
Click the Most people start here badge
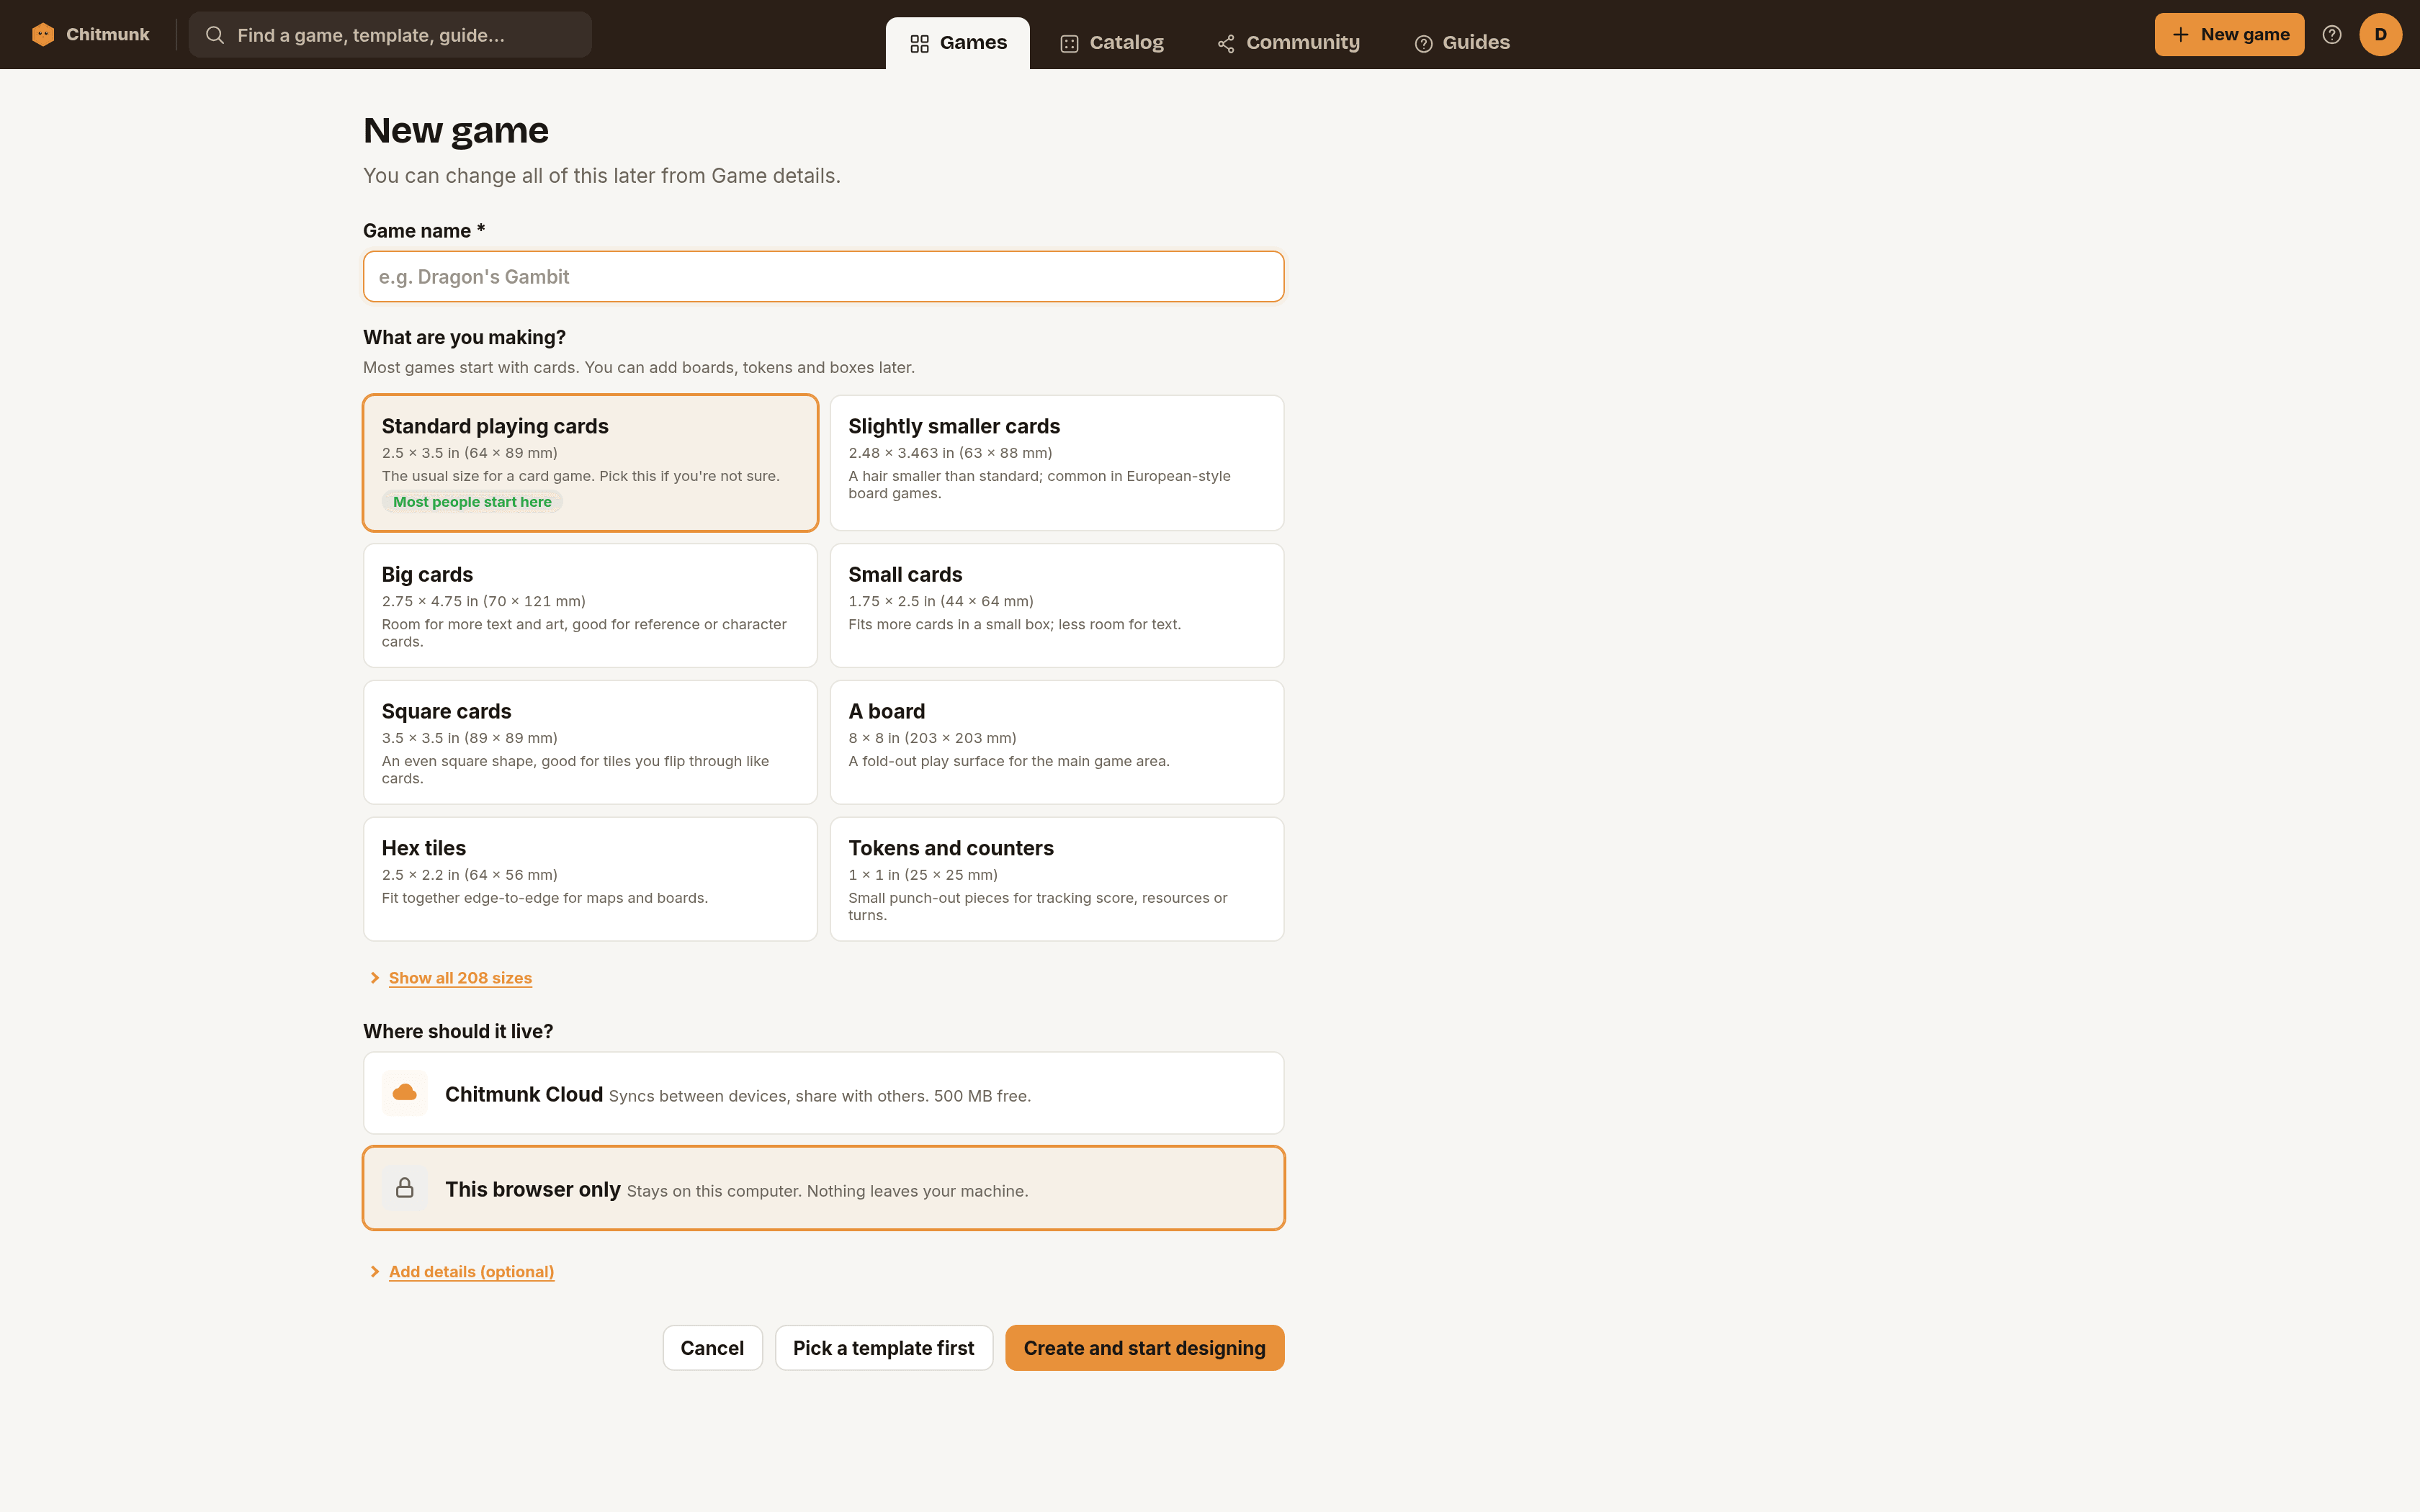(472, 502)
